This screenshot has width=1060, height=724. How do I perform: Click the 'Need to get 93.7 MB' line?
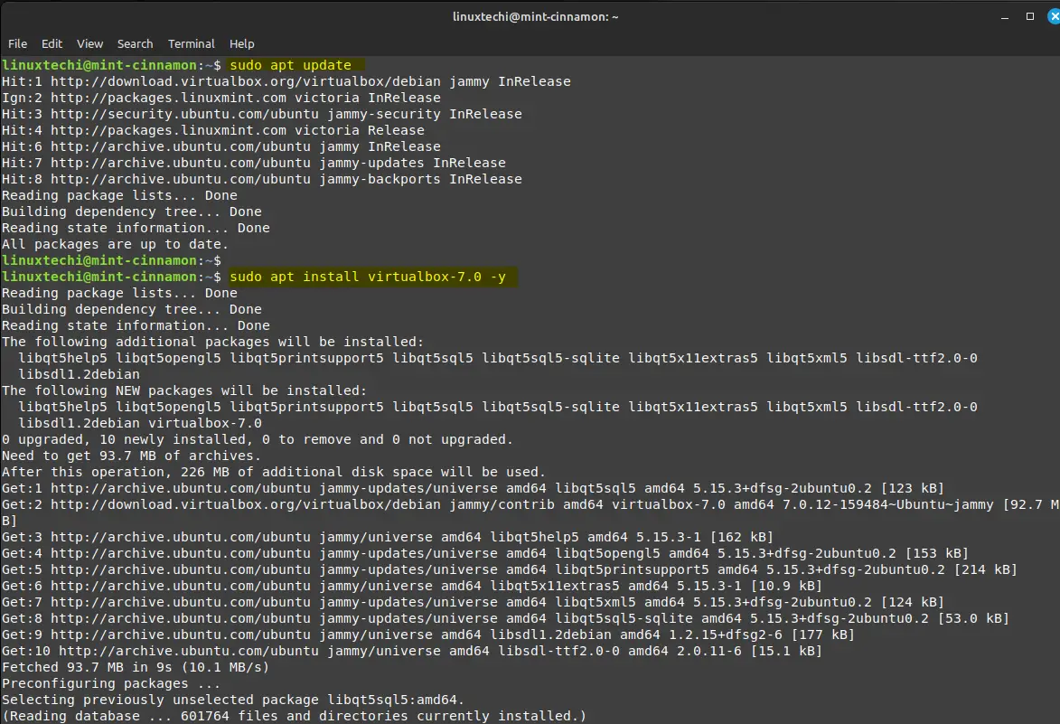point(131,456)
